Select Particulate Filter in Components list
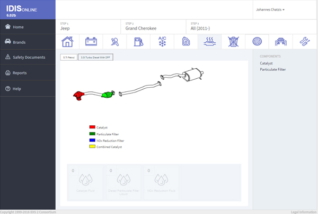 pyautogui.click(x=273, y=69)
